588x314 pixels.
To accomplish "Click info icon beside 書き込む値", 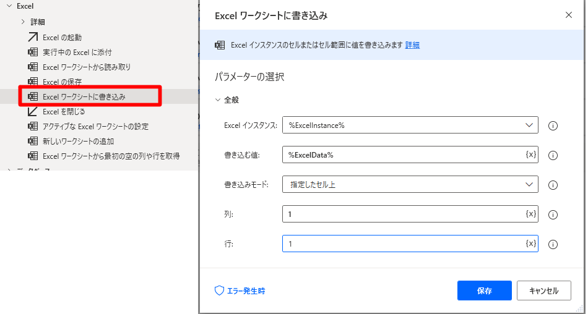I will click(x=553, y=156).
